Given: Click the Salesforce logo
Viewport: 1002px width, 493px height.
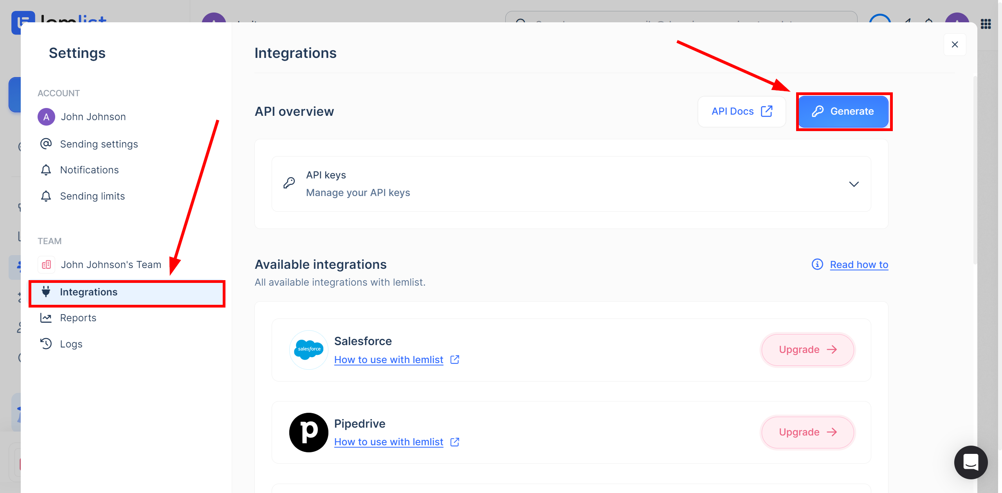Looking at the screenshot, I should tap(308, 350).
